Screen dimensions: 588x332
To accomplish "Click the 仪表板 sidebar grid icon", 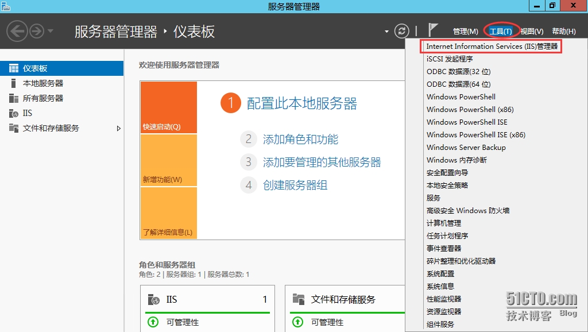I will [x=14, y=68].
